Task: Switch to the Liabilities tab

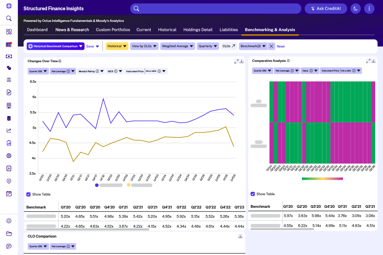Action: point(229,30)
